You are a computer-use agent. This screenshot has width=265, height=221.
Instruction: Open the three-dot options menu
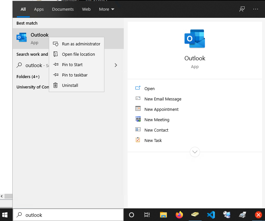point(256,9)
